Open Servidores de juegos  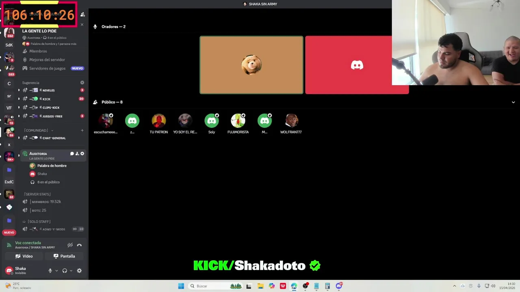point(53,68)
